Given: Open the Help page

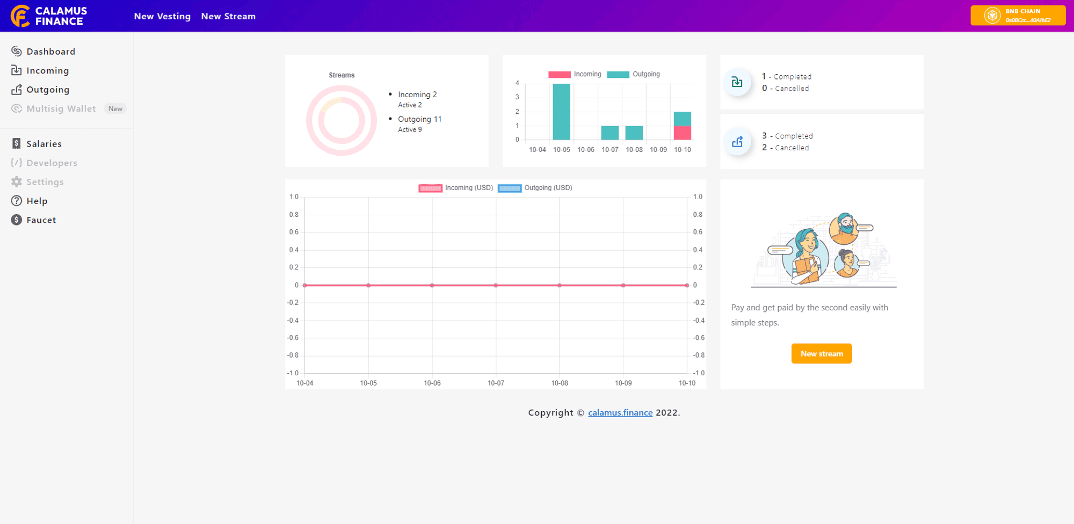Looking at the screenshot, I should tap(37, 201).
